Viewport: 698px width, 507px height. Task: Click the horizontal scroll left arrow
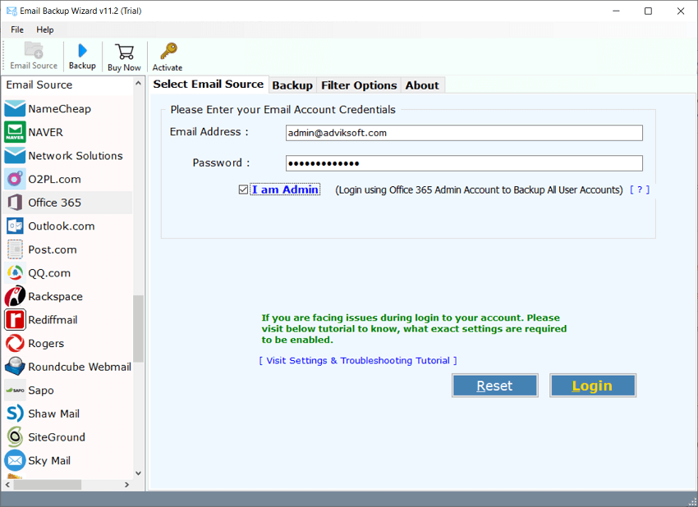tap(7, 485)
